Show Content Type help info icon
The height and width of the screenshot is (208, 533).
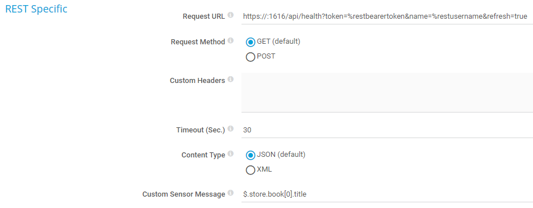[231, 154]
